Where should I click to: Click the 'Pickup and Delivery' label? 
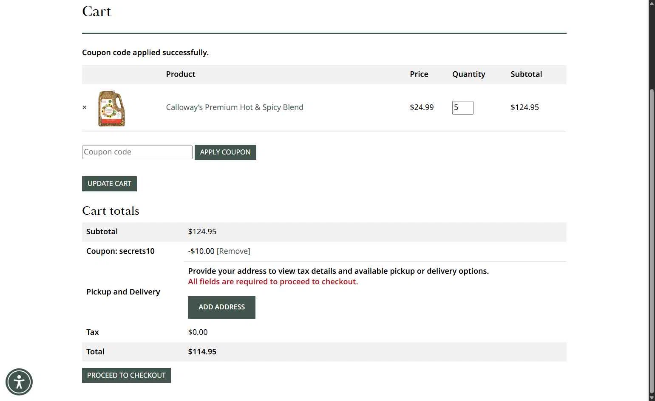[123, 292]
